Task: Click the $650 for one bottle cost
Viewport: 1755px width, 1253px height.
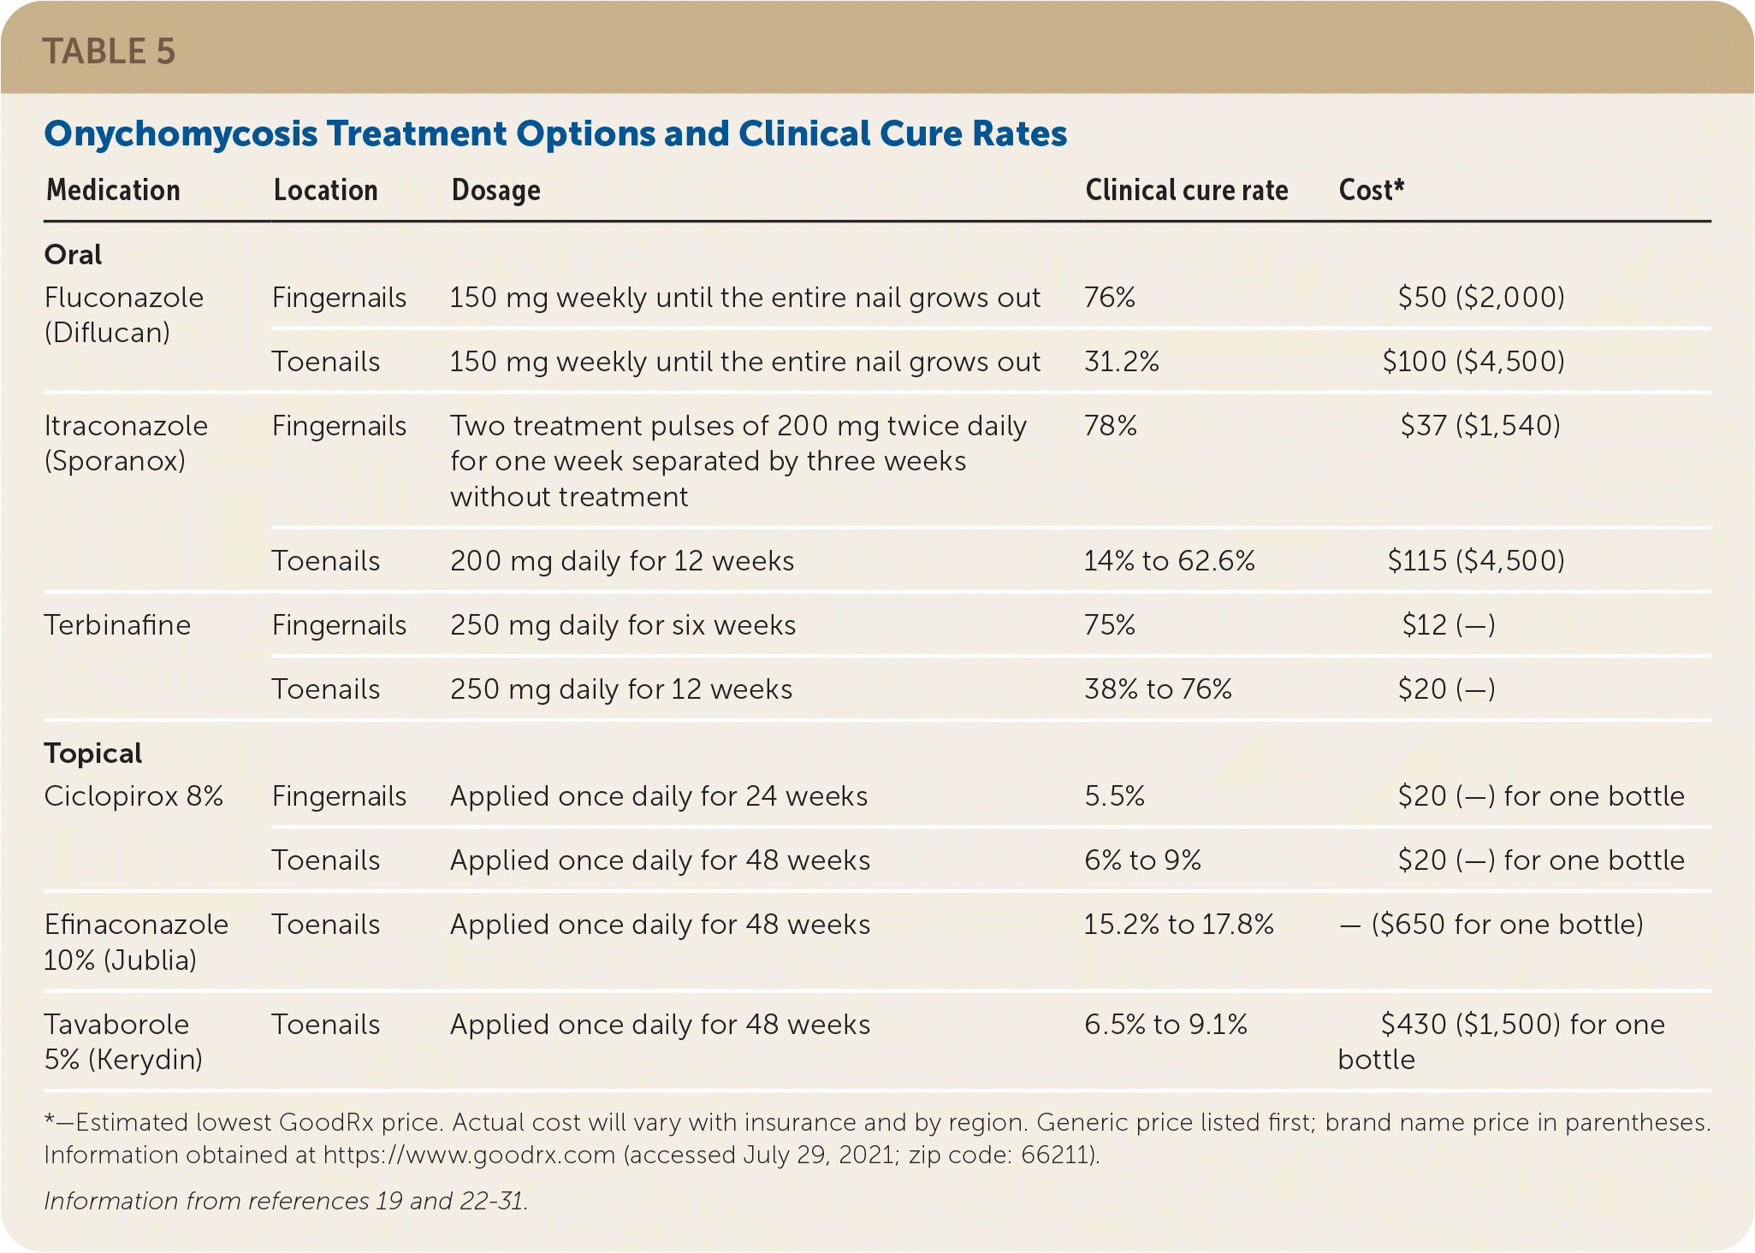Action: [1506, 925]
